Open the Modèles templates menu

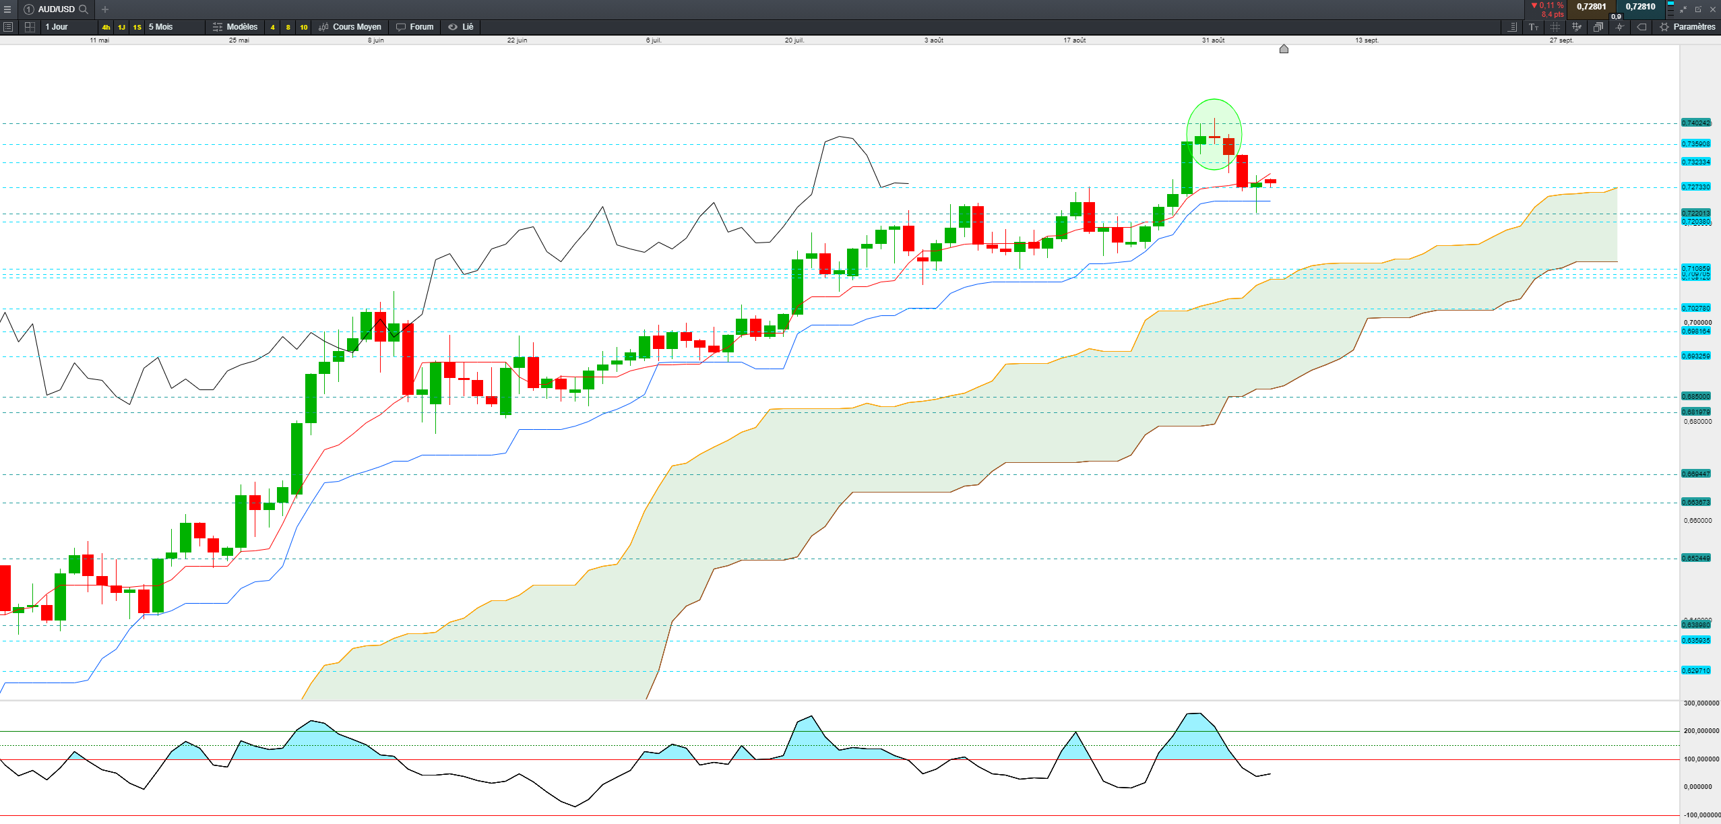click(235, 27)
